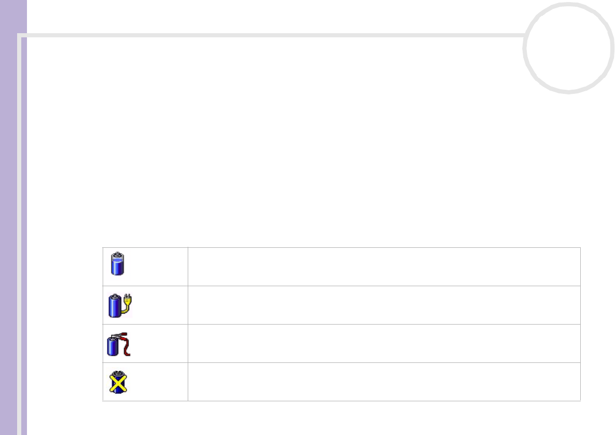The image size is (615, 435).
Task: Click the empty description cell beside battery-only icon
Action: click(384, 266)
